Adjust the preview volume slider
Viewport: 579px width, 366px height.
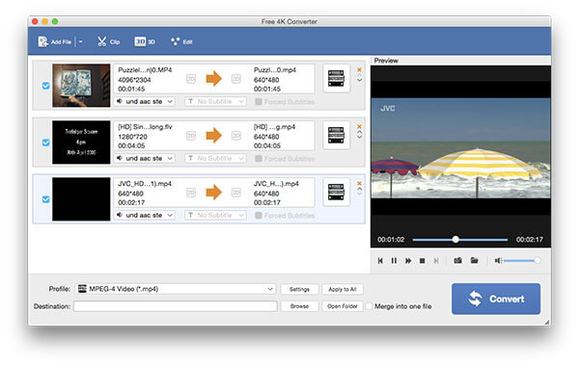coord(522,261)
